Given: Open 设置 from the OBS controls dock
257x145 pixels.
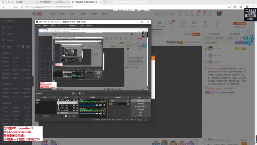Looking at the screenshot, I should coord(140,112).
